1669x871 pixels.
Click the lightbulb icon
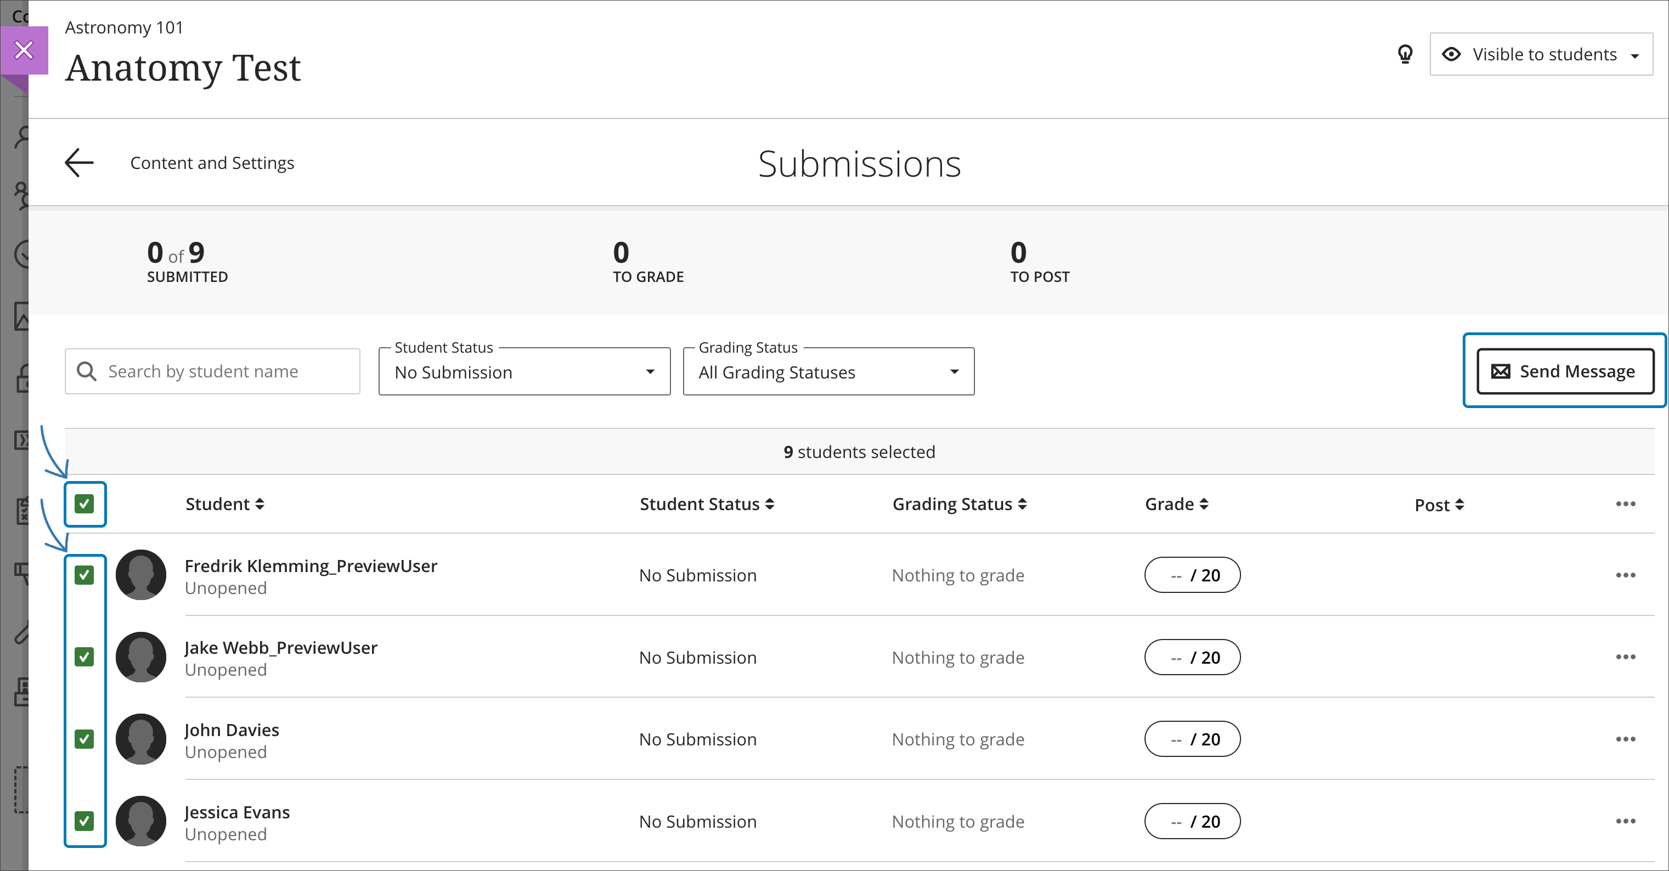1405,54
